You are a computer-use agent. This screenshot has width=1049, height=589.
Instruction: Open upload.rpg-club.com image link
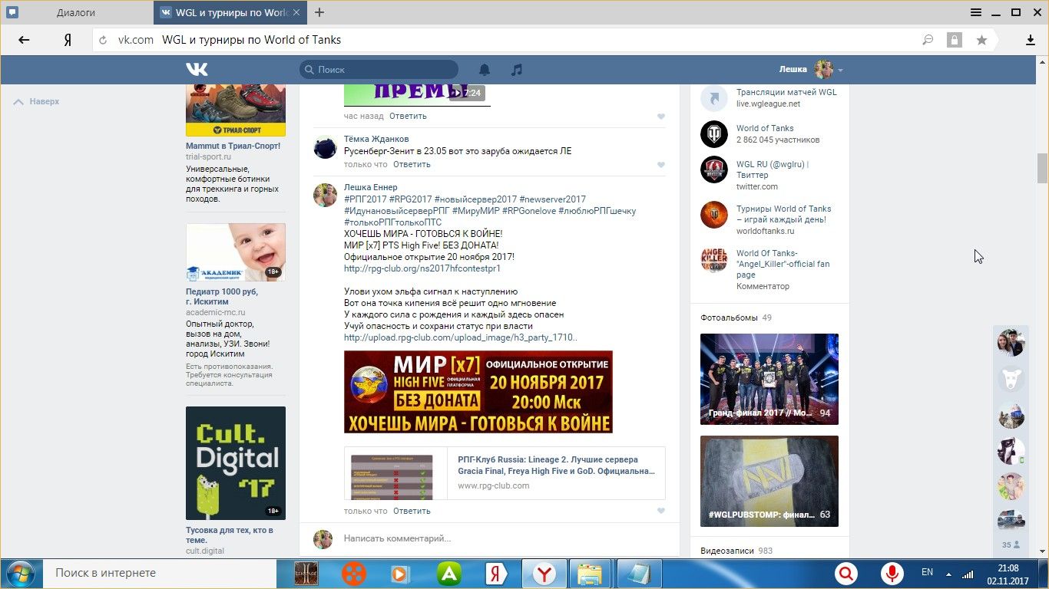coord(461,337)
